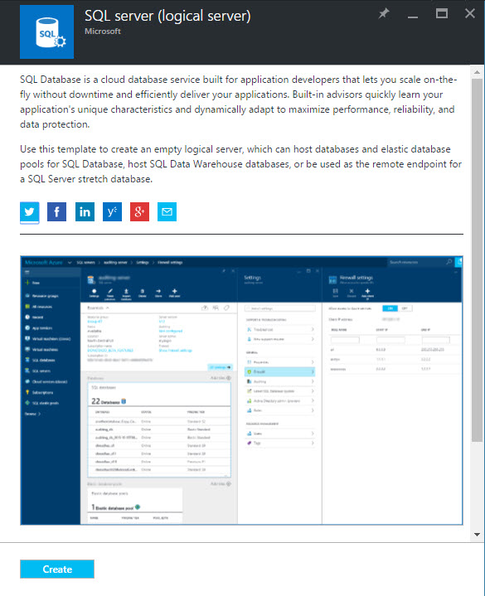Screen dimensions: 485x596
Task: Share on LinkedIn icon
Action: (x=85, y=211)
